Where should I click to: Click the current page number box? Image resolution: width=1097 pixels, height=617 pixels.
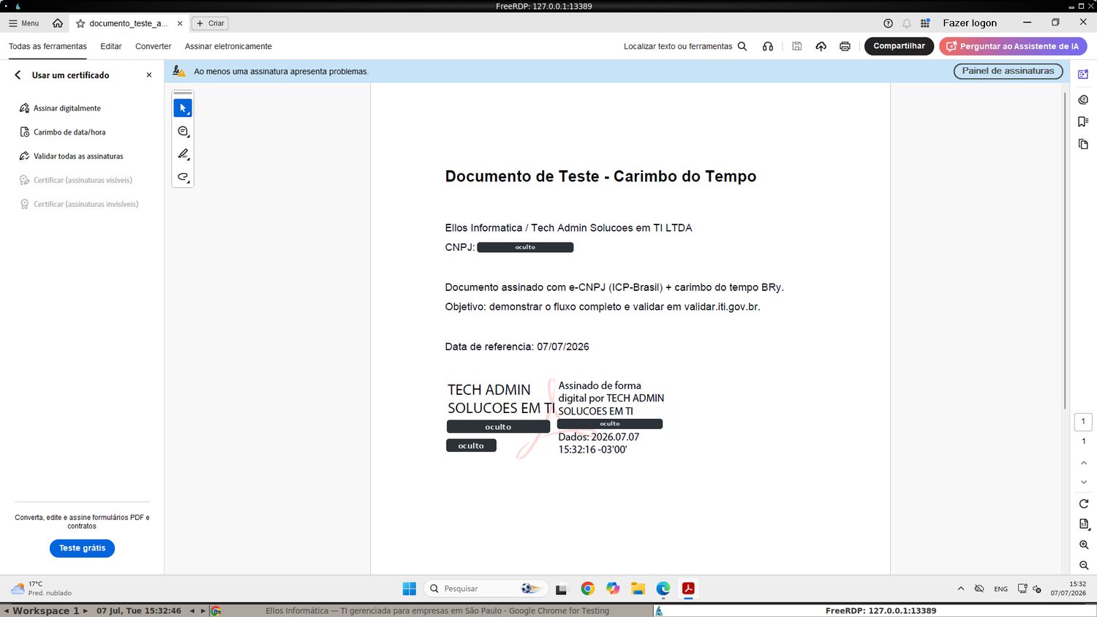1083,422
